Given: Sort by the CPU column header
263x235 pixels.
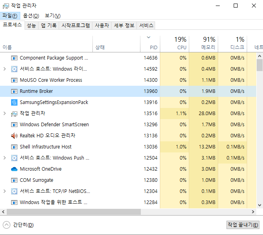Looking at the screenshot, I should [x=175, y=44].
